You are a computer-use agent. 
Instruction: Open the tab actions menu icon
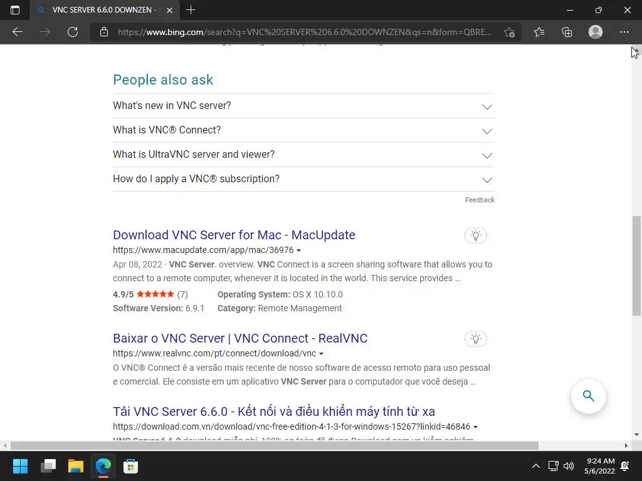click(15, 10)
